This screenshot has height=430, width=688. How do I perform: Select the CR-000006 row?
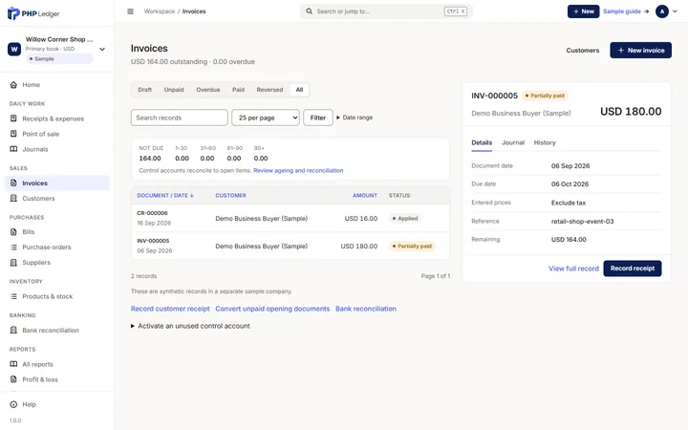click(x=290, y=218)
